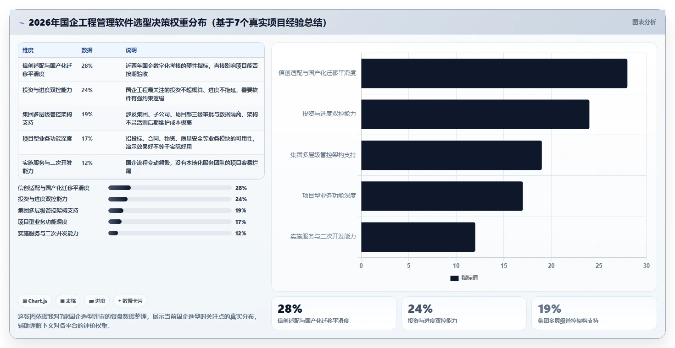
Task: Select the Chart.js tag chip
Action: 35,301
